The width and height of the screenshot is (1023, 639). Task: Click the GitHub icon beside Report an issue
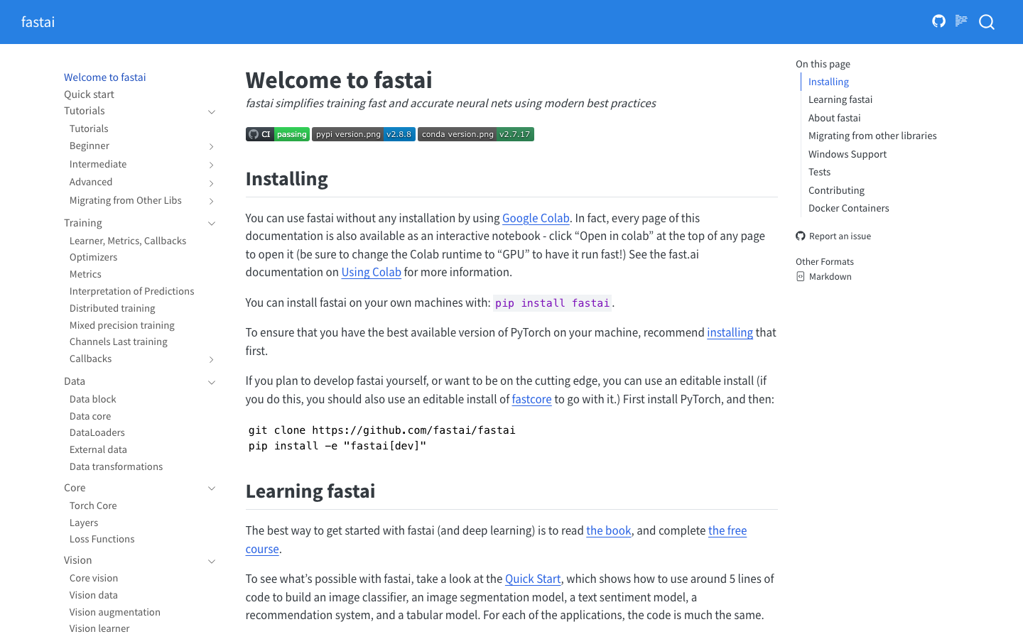[801, 236]
